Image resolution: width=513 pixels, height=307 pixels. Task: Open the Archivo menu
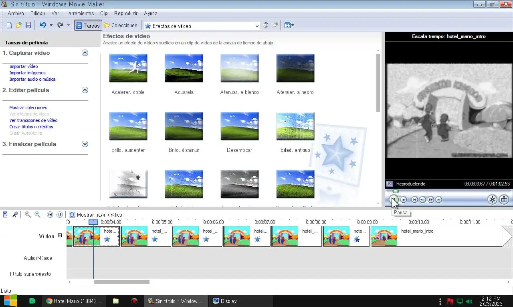(x=16, y=13)
